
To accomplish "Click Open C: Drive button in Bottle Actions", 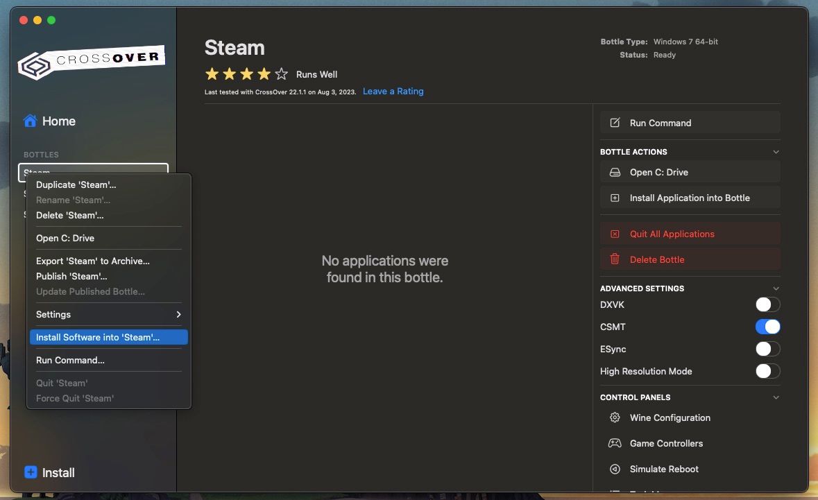I will (690, 172).
